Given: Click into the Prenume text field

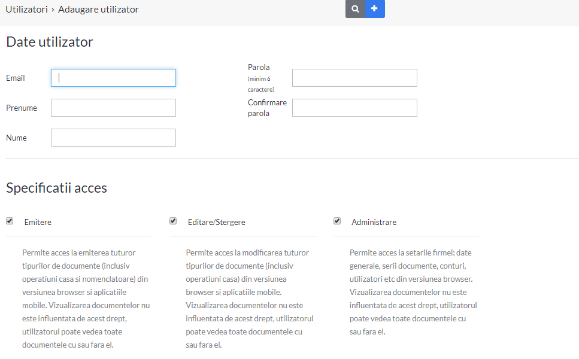Looking at the screenshot, I should click(113, 108).
